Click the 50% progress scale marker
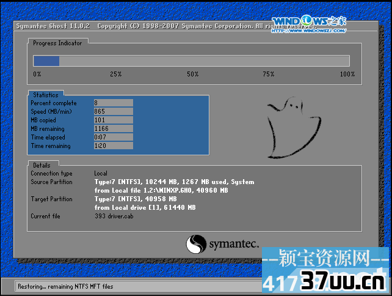 click(193, 74)
